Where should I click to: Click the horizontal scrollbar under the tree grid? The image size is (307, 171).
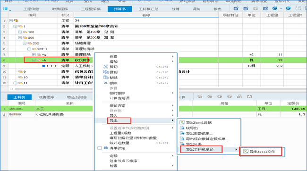coord(54,89)
